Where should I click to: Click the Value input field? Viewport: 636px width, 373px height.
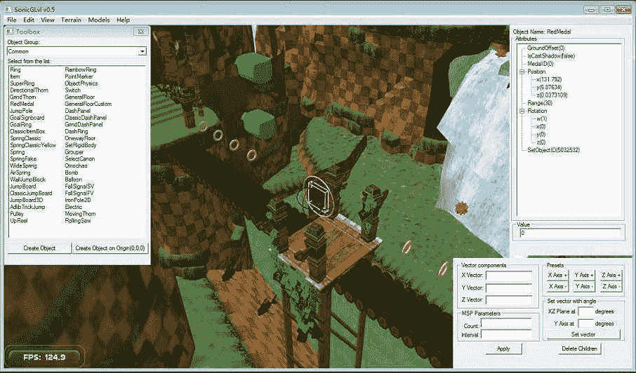click(x=570, y=233)
